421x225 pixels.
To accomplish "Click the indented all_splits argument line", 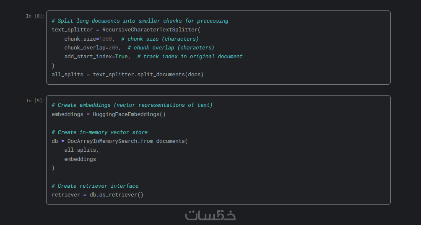I will pos(81,150).
